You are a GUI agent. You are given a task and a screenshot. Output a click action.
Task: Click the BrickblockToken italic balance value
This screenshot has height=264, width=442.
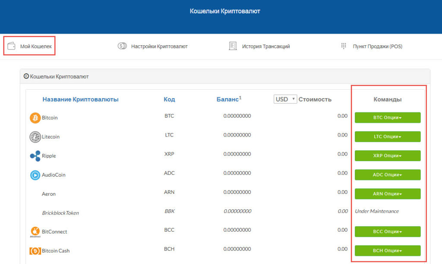237,211
